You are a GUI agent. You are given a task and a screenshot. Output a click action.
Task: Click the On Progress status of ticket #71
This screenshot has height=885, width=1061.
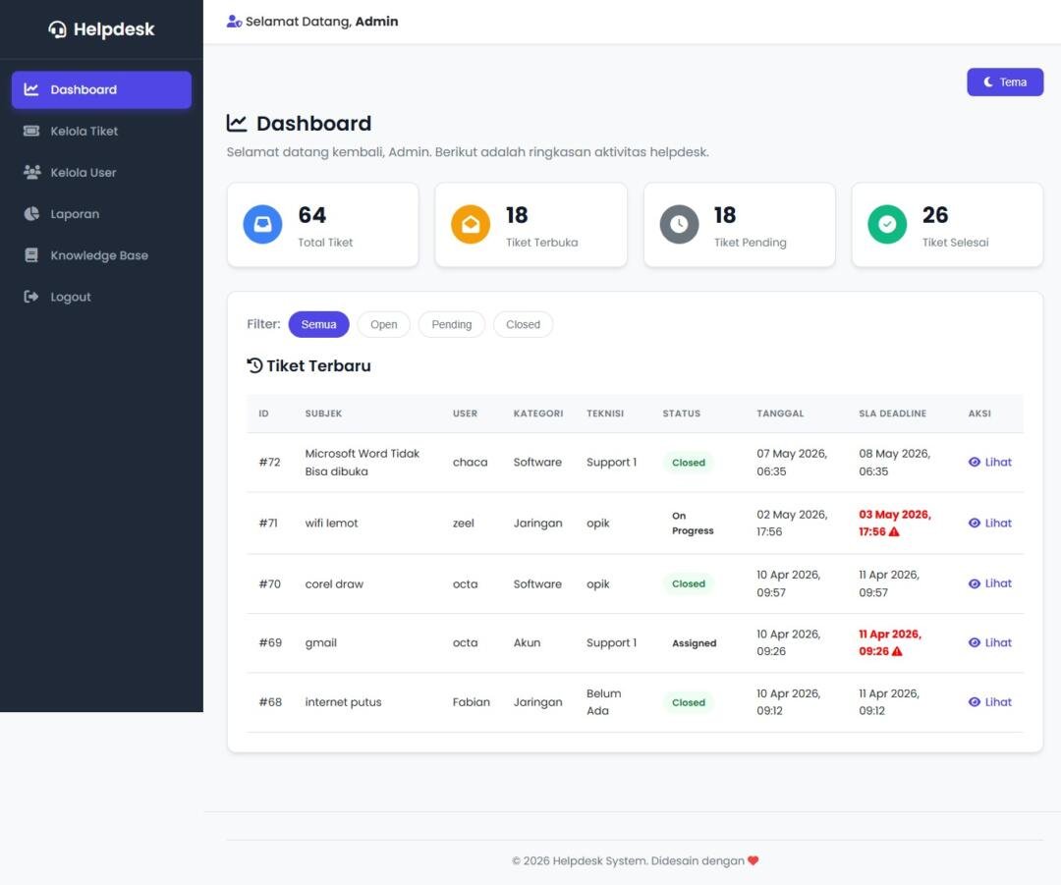[x=693, y=523]
